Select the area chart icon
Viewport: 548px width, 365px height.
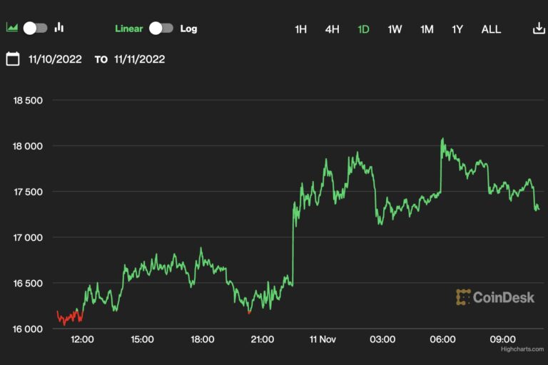point(12,27)
